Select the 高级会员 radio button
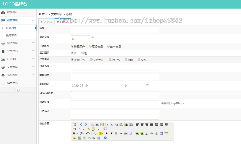The height and width of the screenshot is (144, 241). coord(90,46)
